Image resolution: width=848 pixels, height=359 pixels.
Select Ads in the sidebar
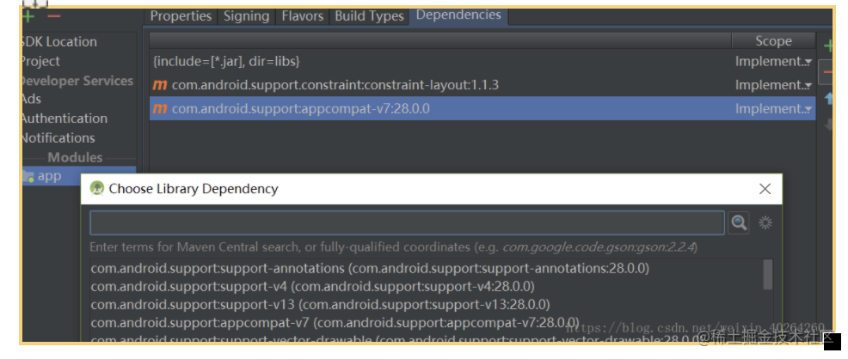pos(31,100)
